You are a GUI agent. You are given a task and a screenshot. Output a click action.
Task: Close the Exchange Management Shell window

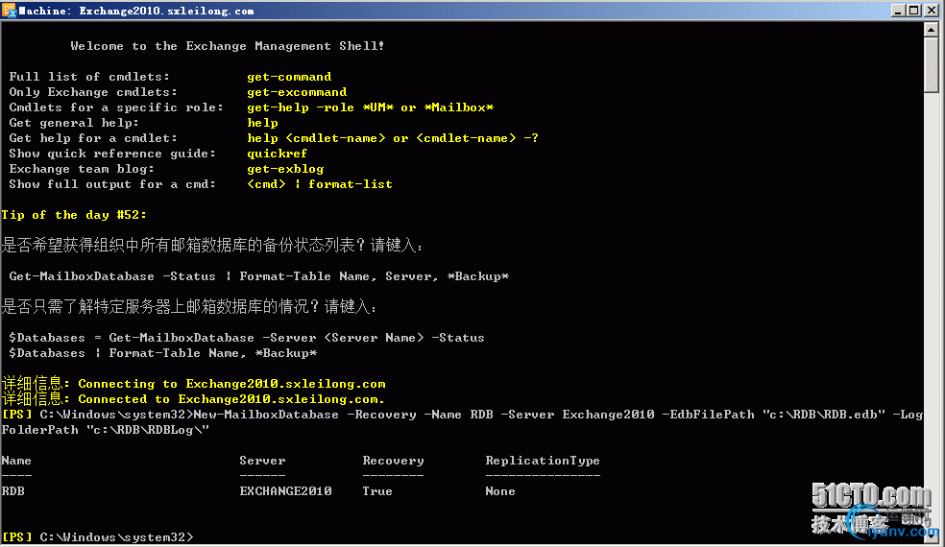[932, 11]
